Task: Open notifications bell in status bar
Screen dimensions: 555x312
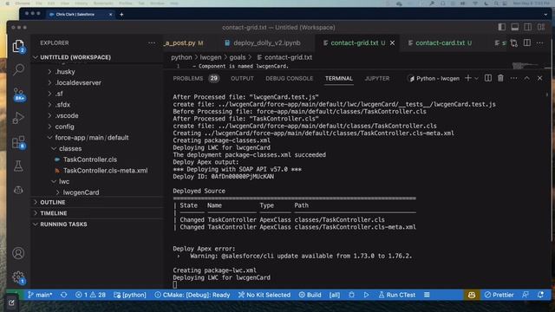Action: (540, 295)
